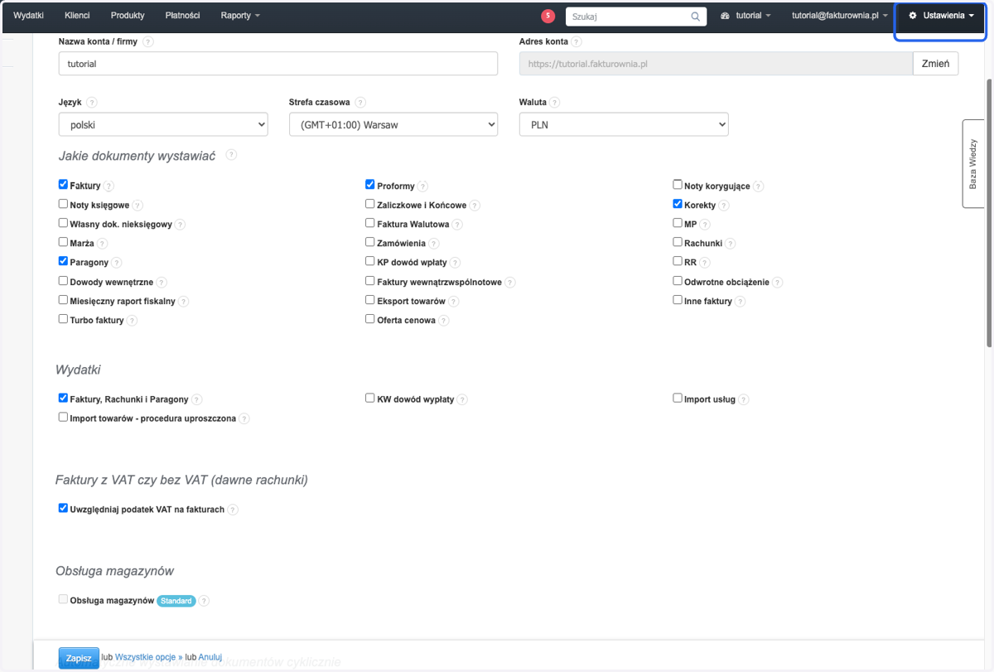This screenshot has width=994, height=672.
Task: Click help icon beside Strefa czasowa label
Action: click(x=360, y=103)
